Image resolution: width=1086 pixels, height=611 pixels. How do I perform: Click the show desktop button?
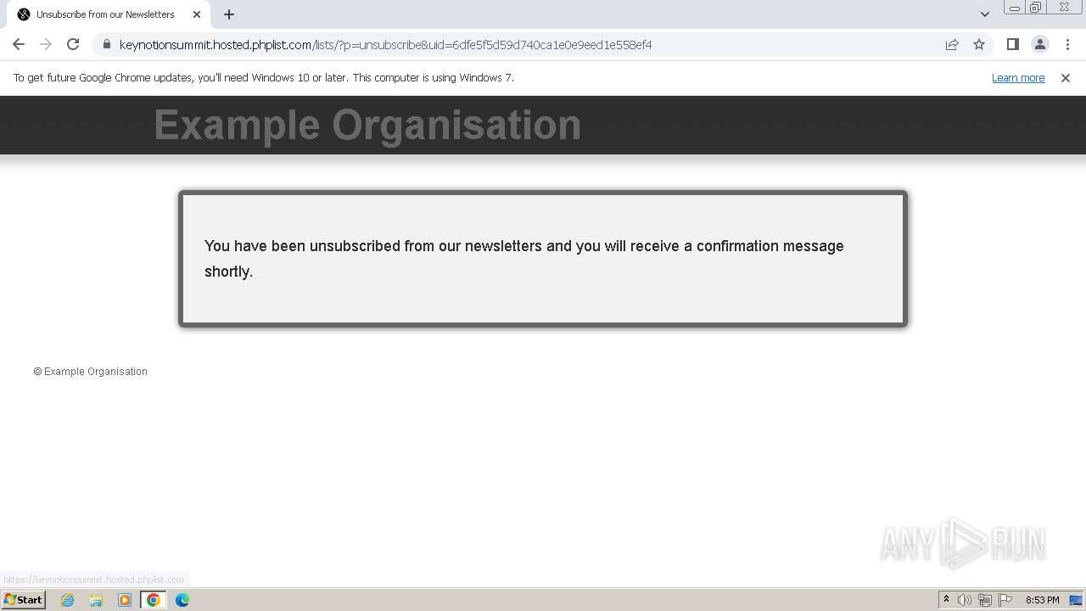point(1077,600)
